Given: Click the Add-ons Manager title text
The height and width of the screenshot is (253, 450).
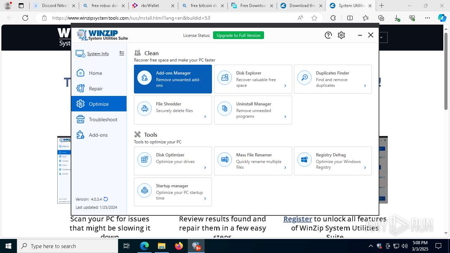Looking at the screenshot, I should pos(173,73).
